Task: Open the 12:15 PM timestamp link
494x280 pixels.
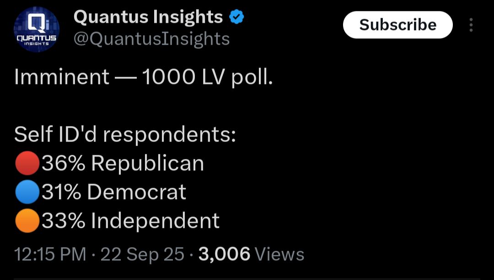Action: (50, 254)
